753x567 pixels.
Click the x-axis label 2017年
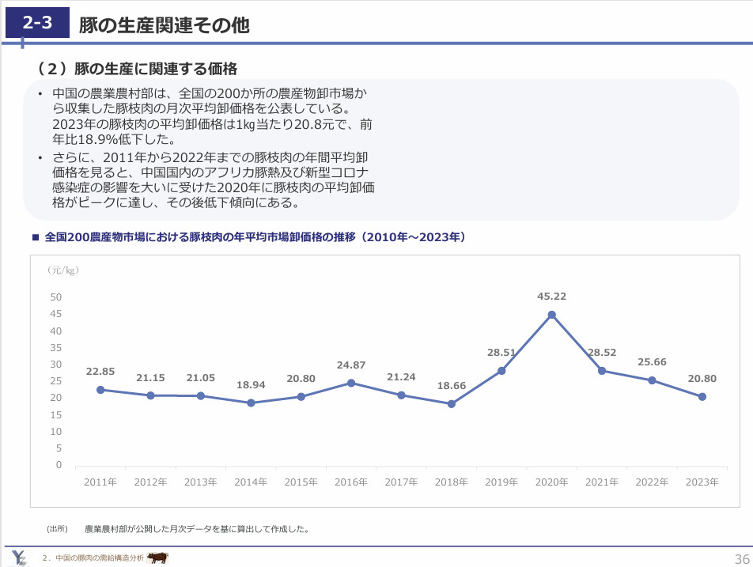point(401,482)
